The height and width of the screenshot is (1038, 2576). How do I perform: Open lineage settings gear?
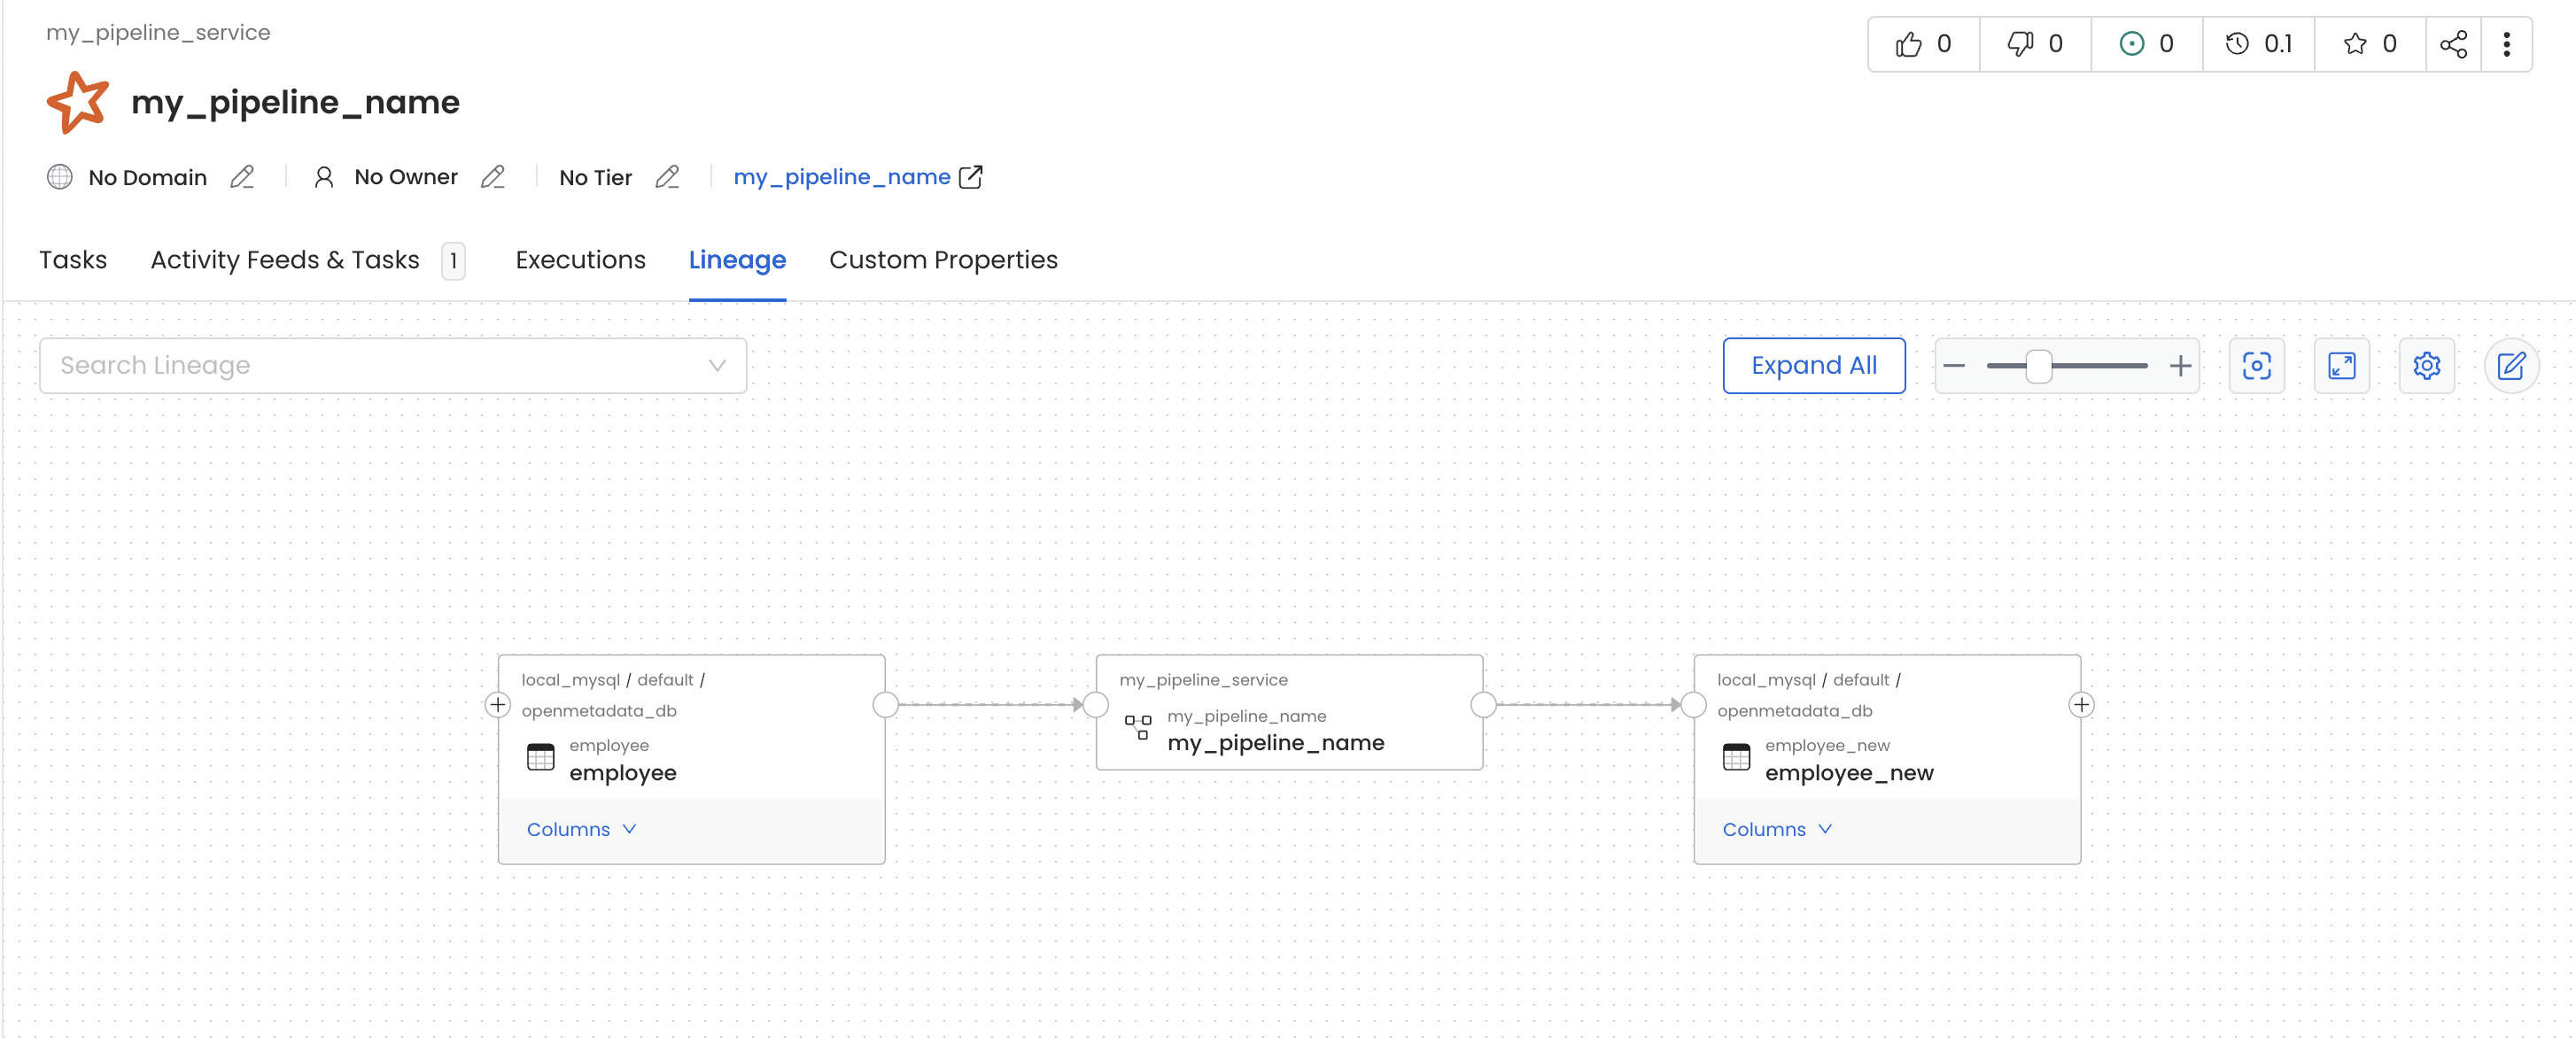[2427, 366]
